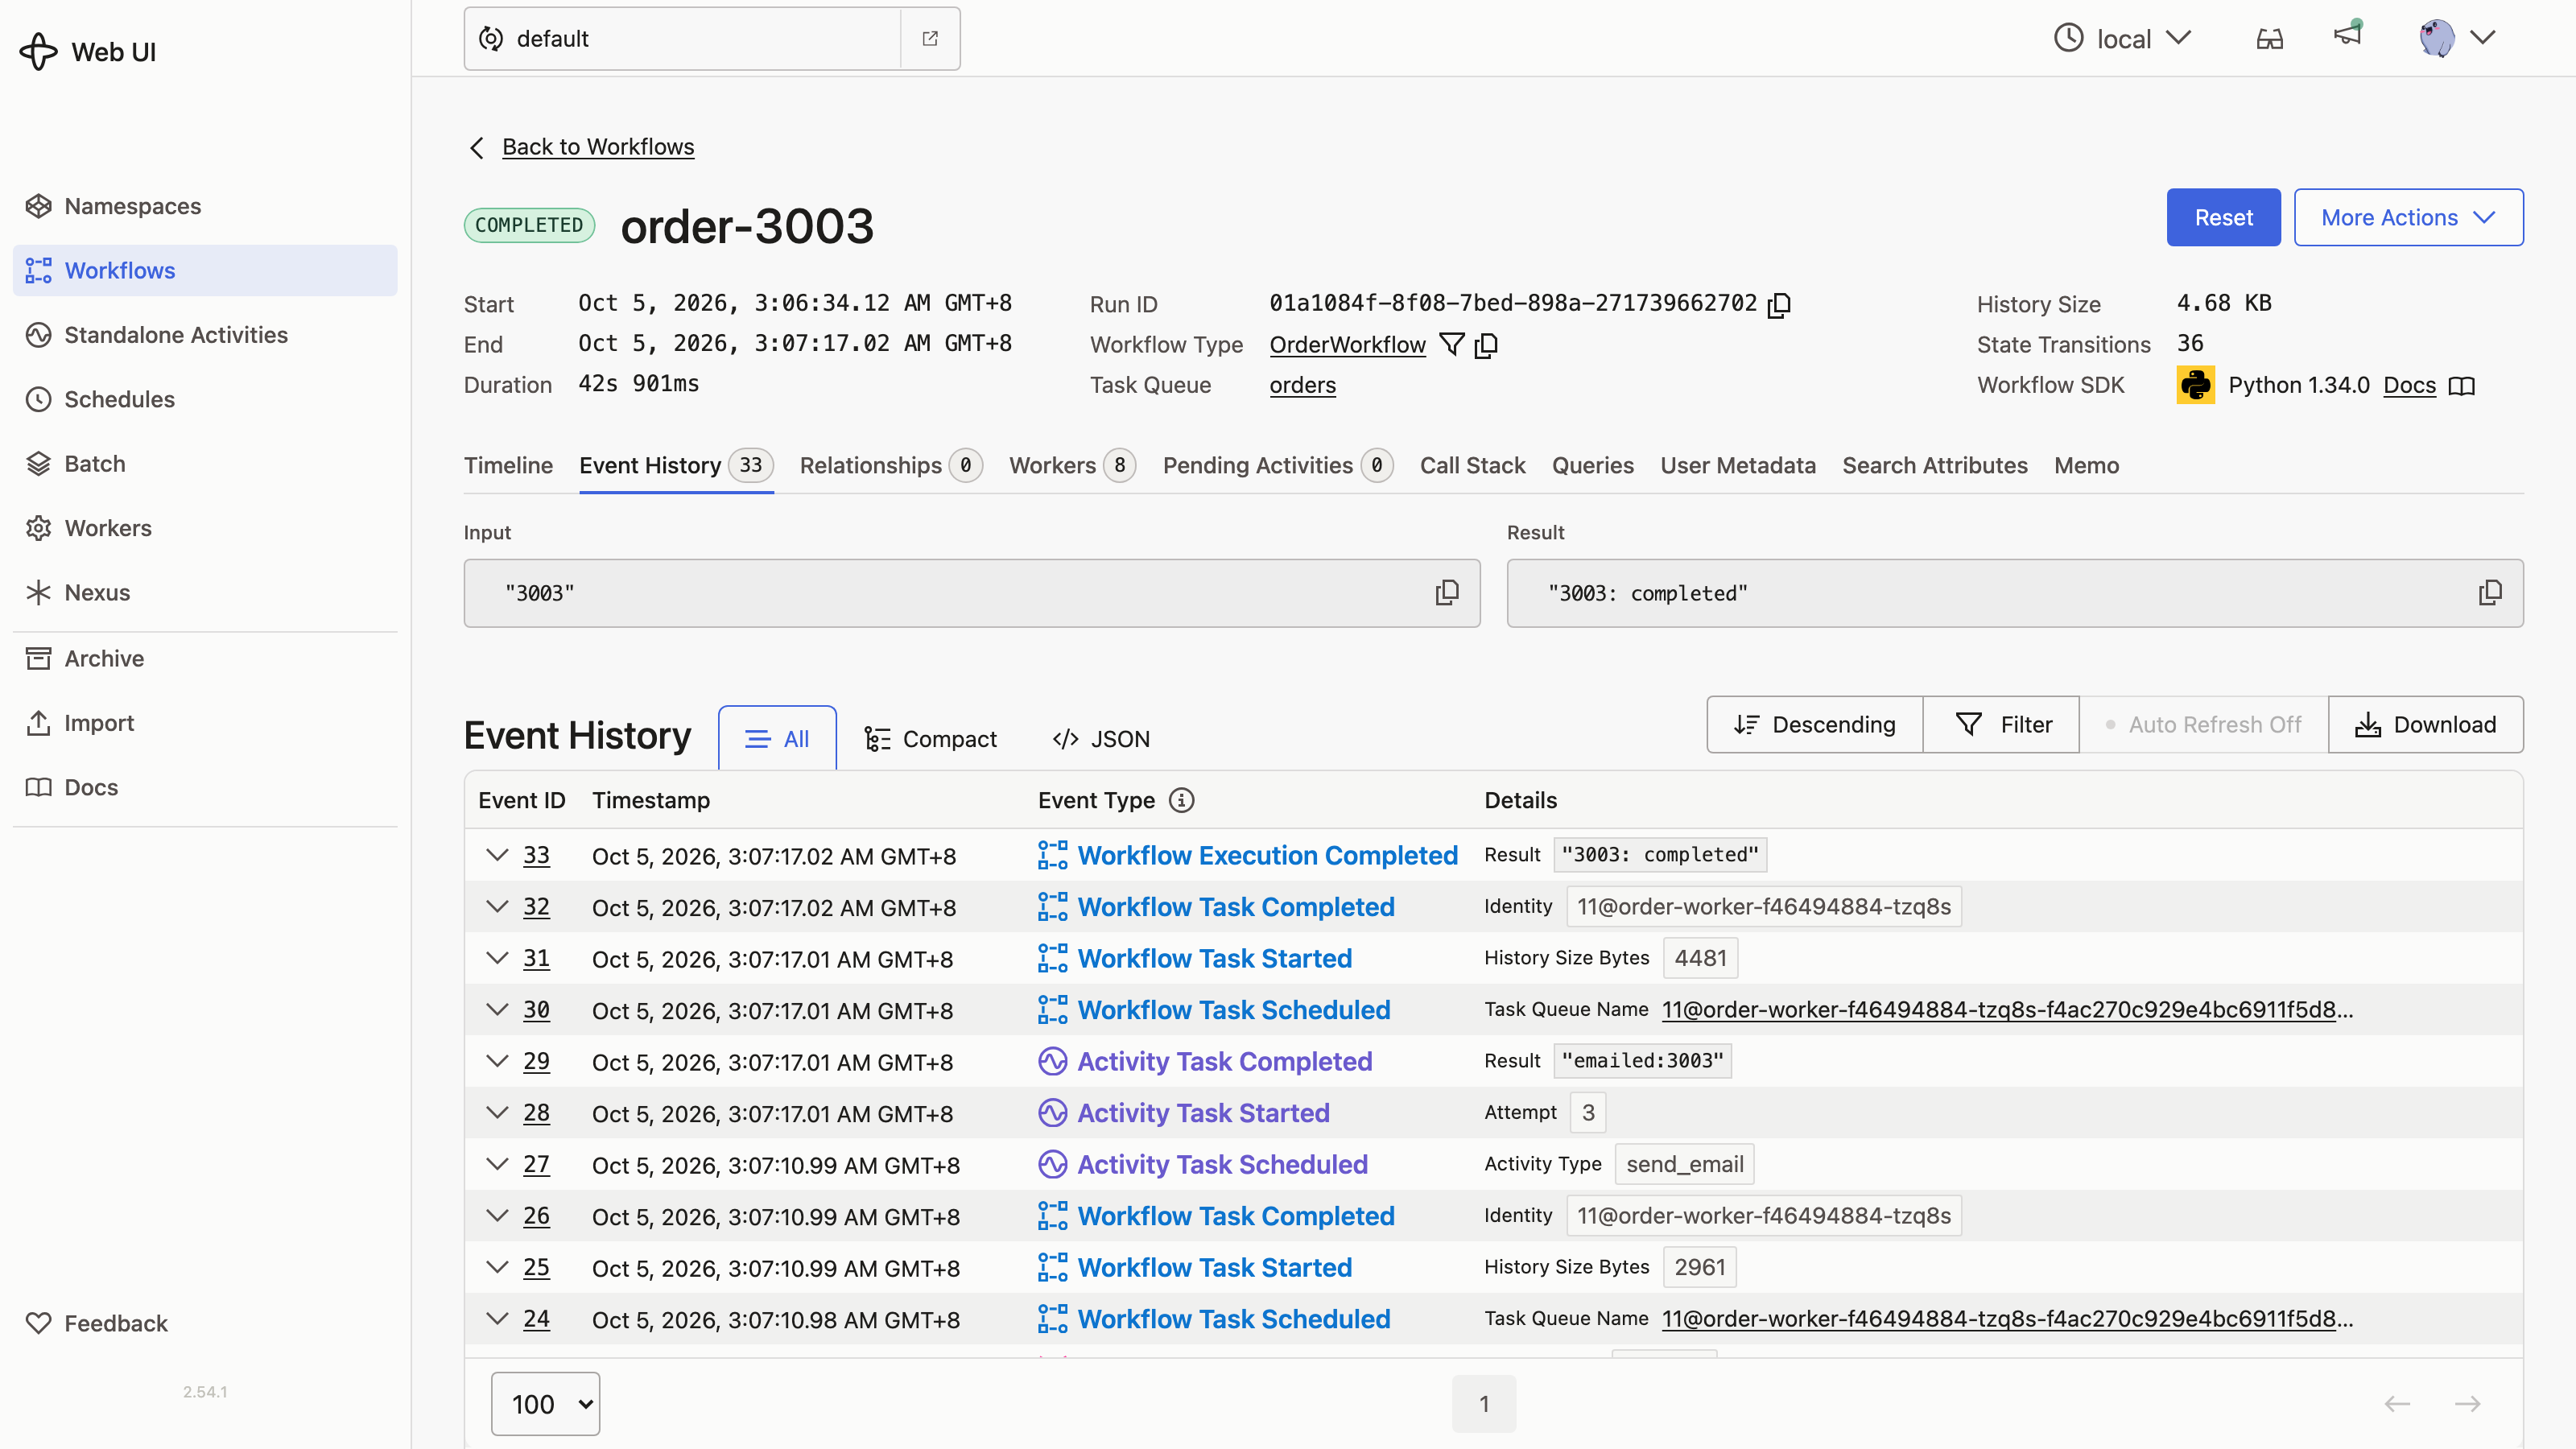The width and height of the screenshot is (2576, 1449).
Task: Toggle Auto Refresh Off
Action: coord(2203,724)
